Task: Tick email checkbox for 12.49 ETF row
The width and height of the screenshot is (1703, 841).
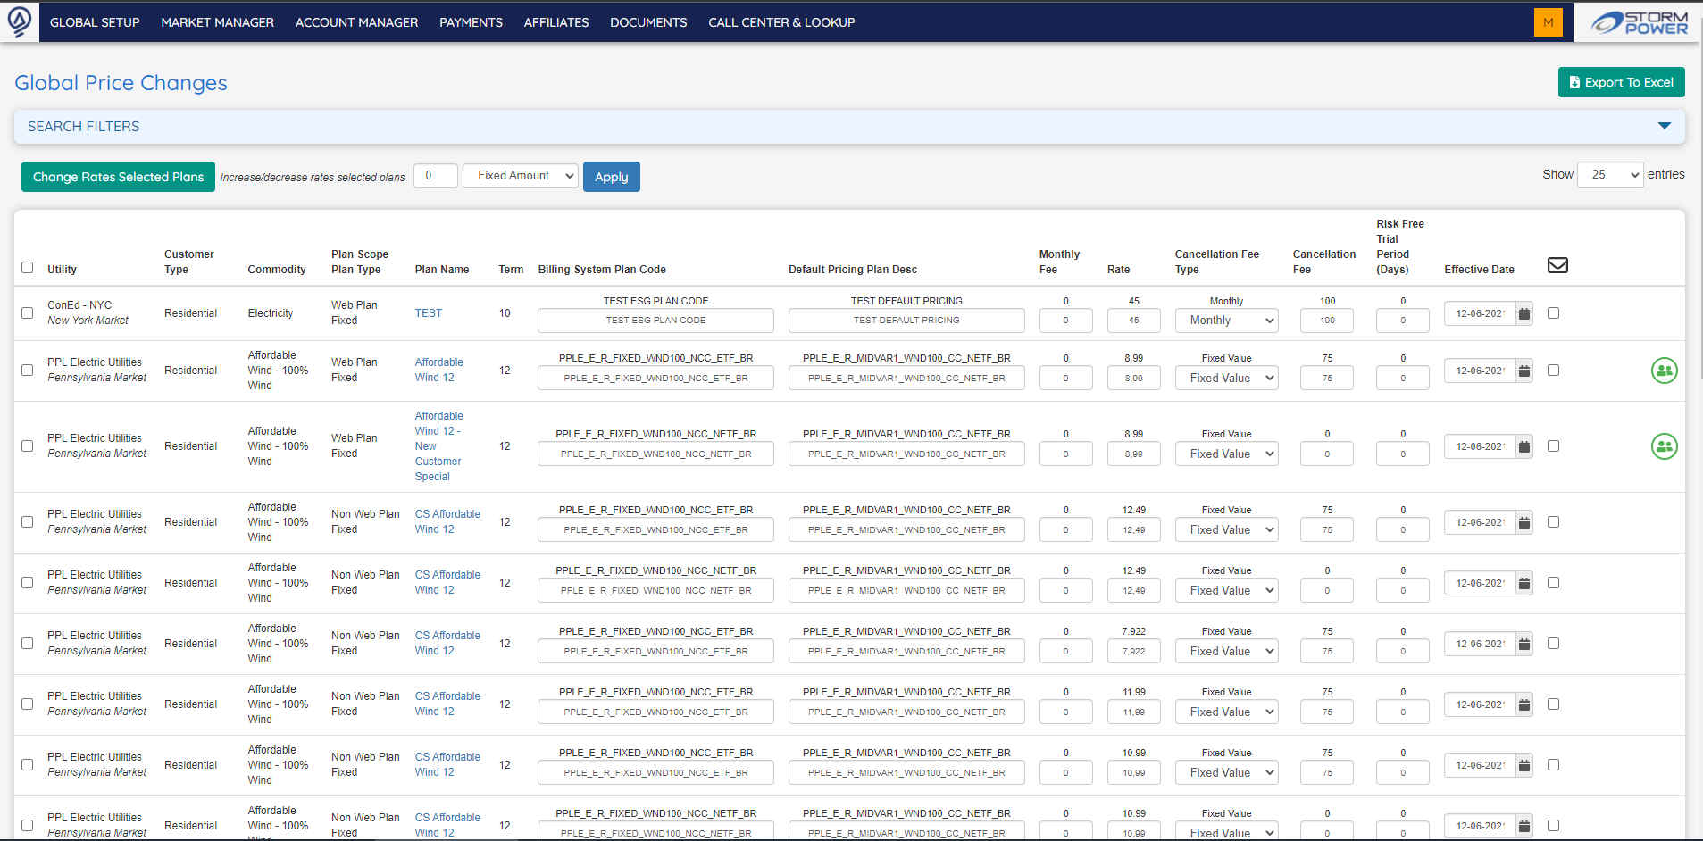Action: click(1553, 521)
